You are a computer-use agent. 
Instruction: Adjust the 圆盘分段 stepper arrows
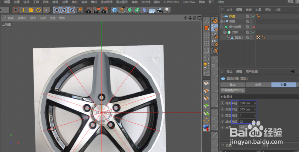pos(255,115)
